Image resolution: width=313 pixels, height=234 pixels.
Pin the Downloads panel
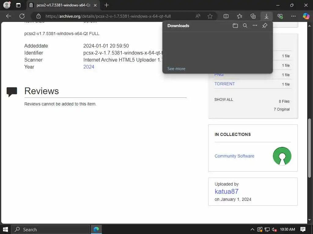[265, 26]
